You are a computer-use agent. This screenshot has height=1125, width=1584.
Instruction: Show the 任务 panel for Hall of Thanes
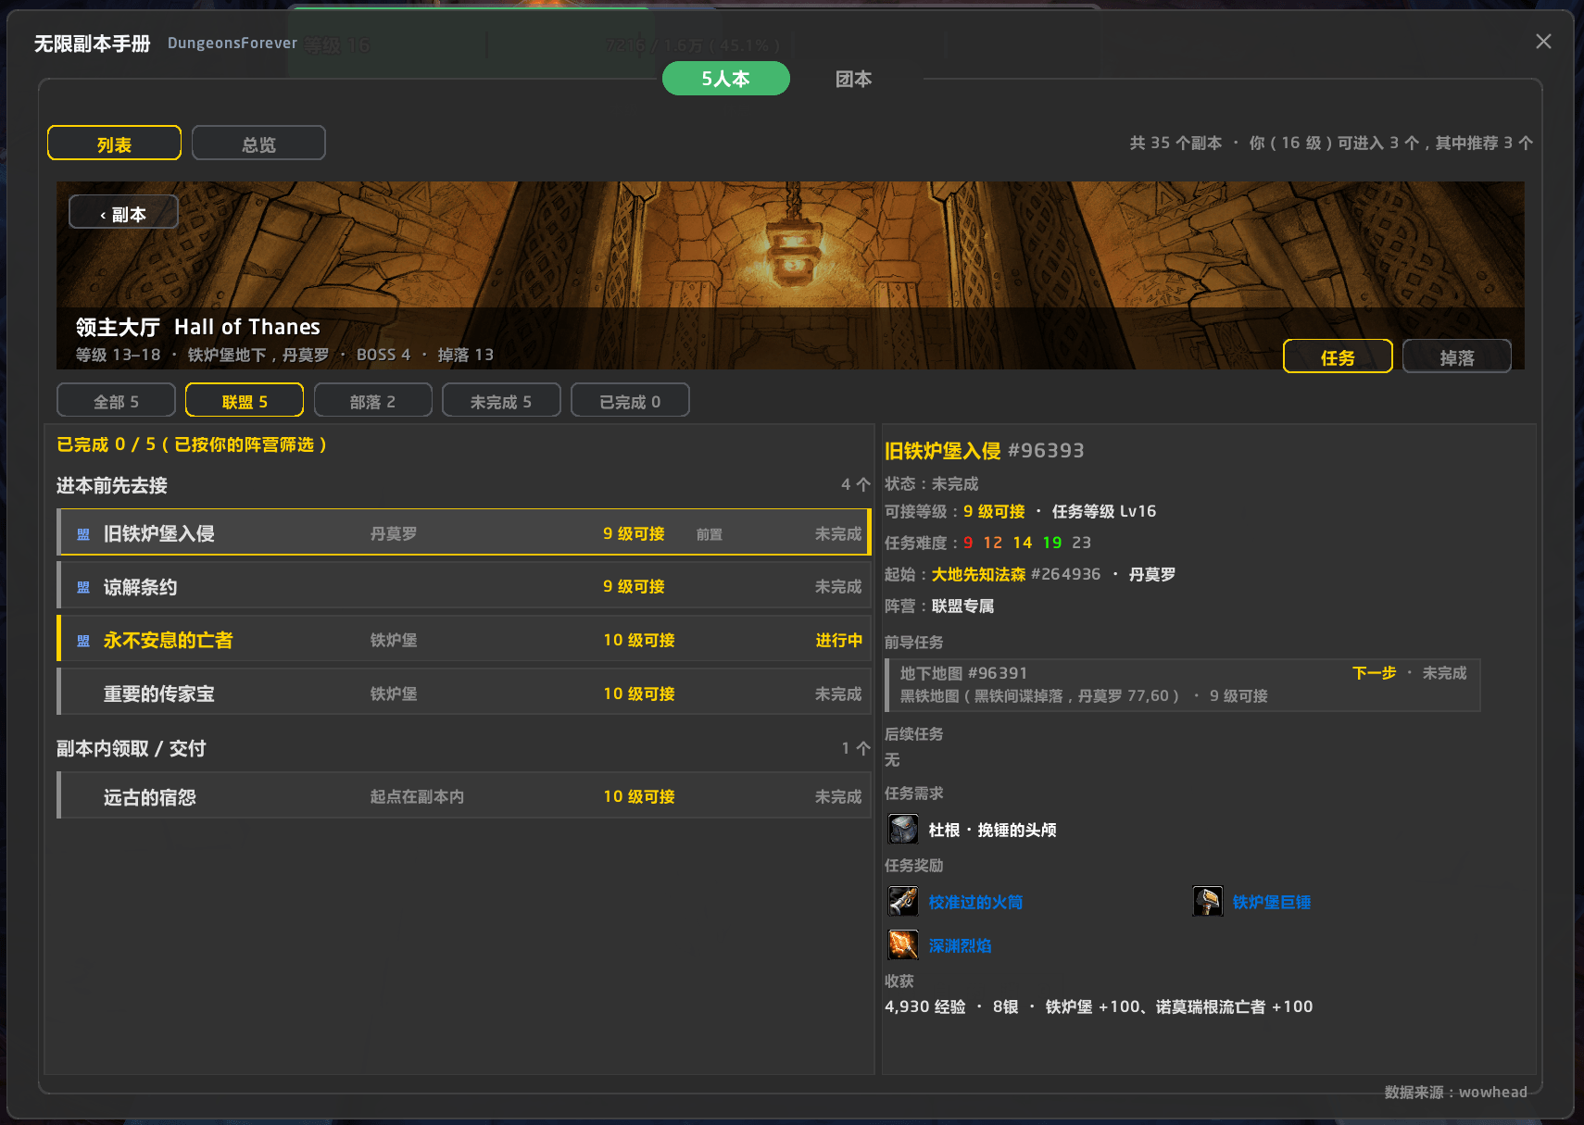pos(1338,356)
